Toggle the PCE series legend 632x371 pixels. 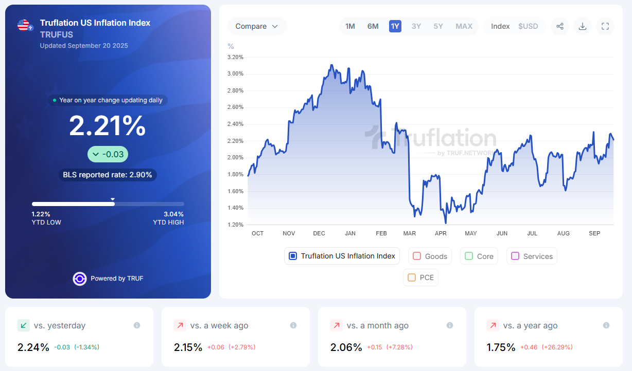tap(412, 277)
